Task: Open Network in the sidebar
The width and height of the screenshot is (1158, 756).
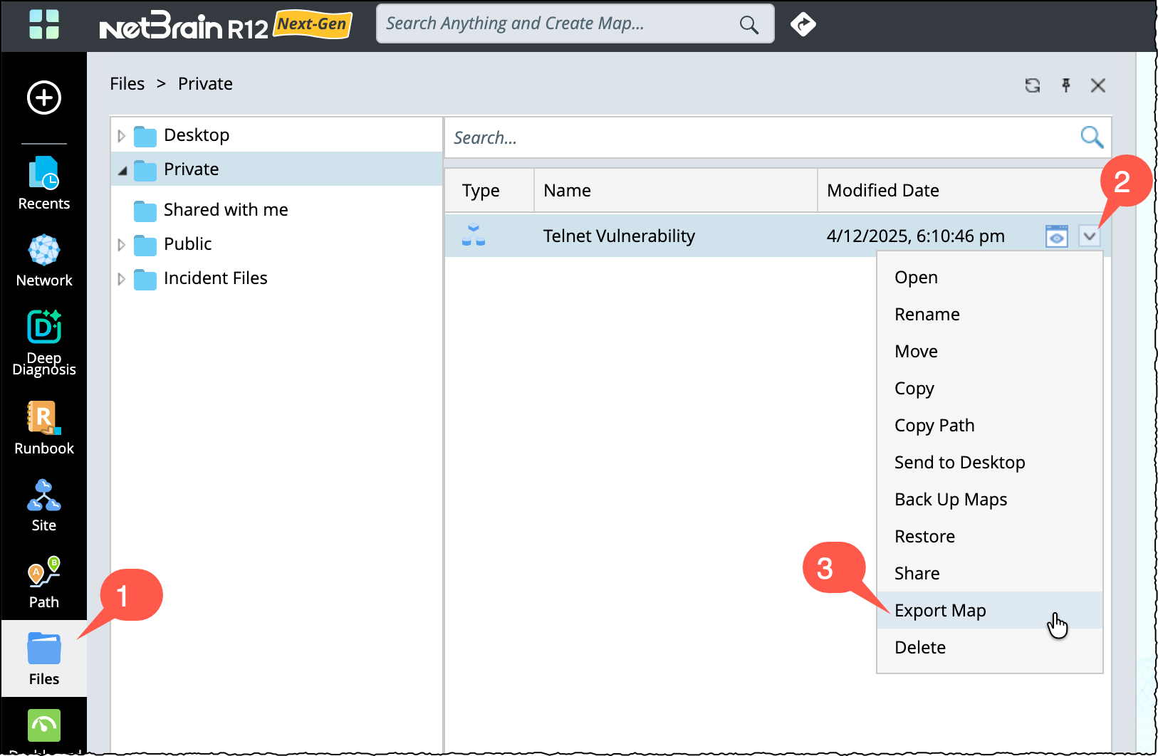Action: click(44, 261)
